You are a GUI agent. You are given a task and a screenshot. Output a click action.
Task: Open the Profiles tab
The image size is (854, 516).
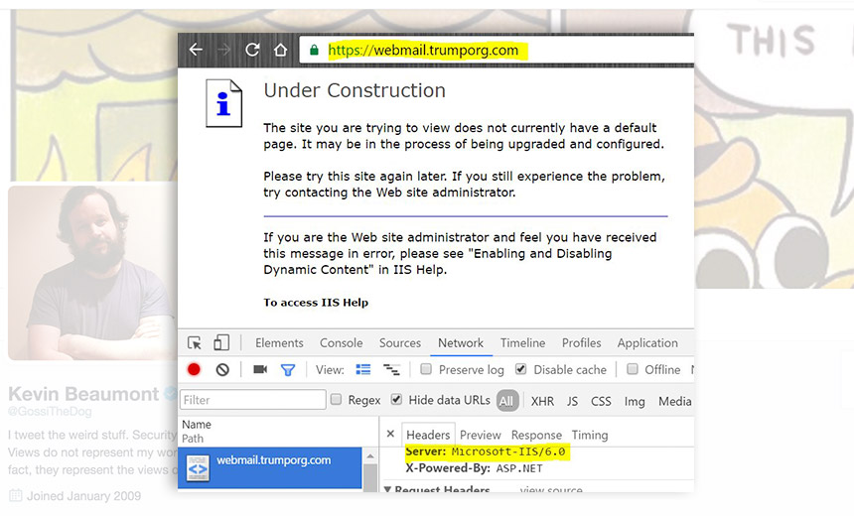click(x=581, y=343)
